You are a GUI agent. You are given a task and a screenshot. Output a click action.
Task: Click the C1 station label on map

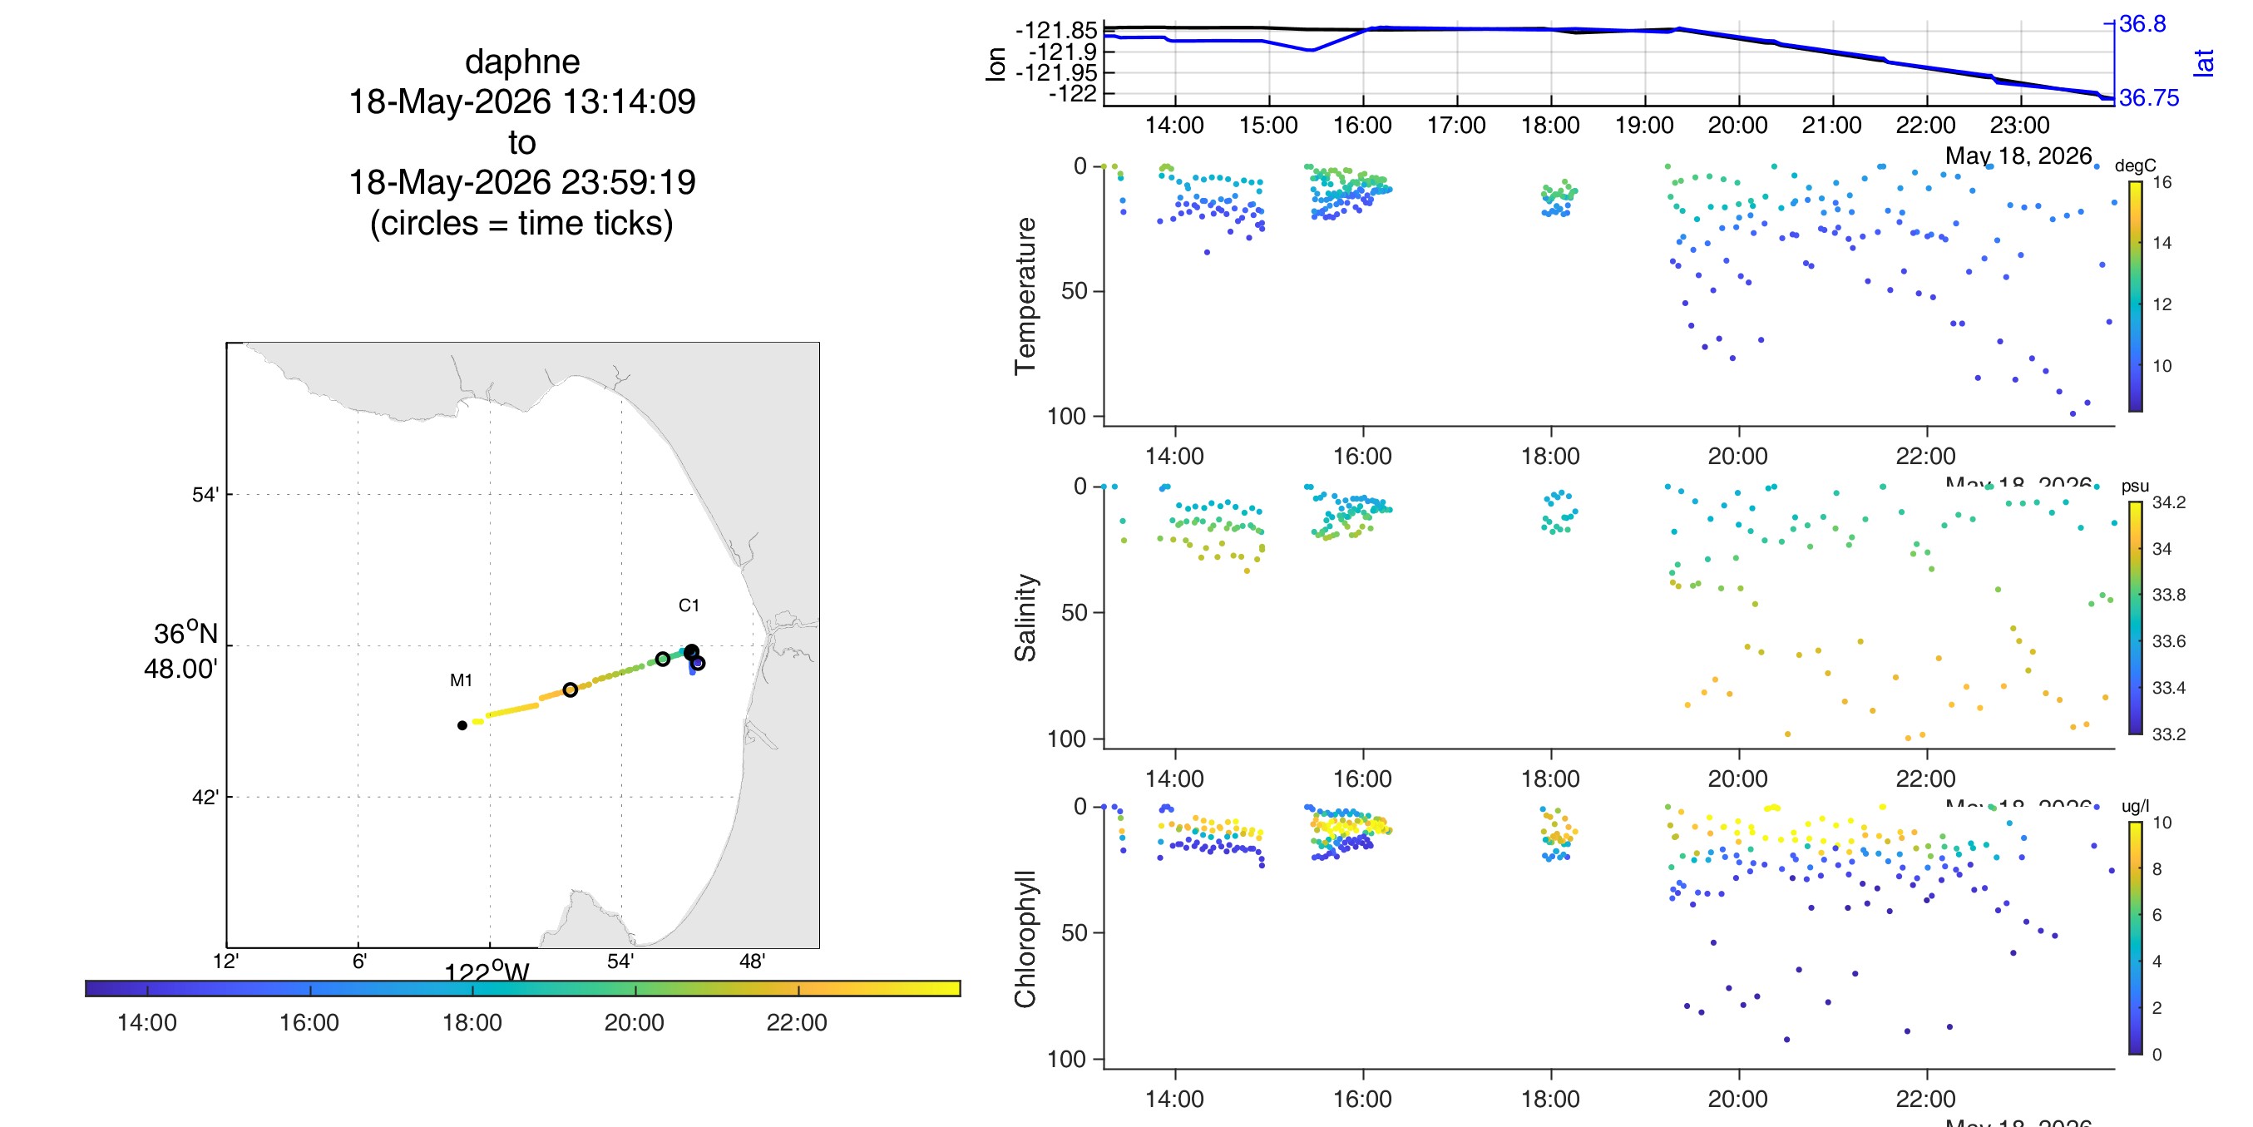point(689,606)
